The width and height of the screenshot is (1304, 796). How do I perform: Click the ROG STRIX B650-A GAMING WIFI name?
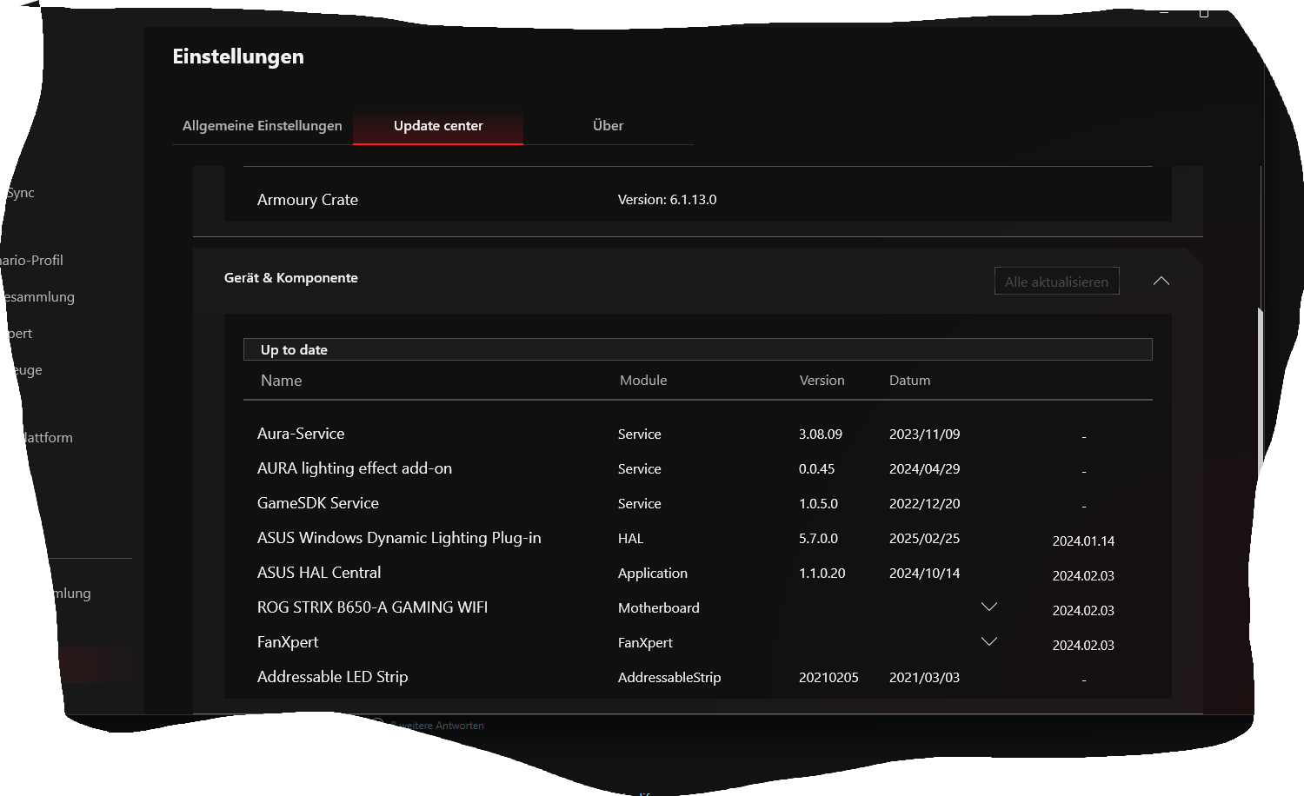[x=372, y=607]
